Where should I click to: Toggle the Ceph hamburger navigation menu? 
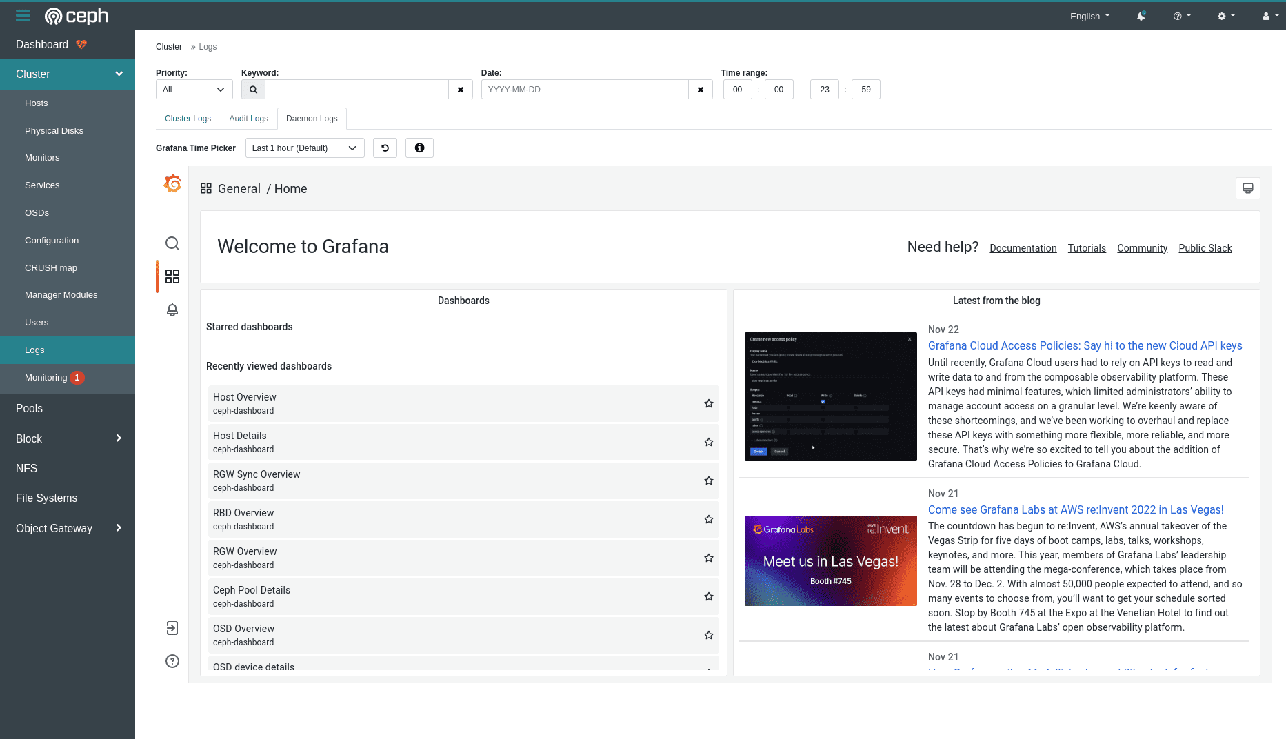click(x=23, y=16)
